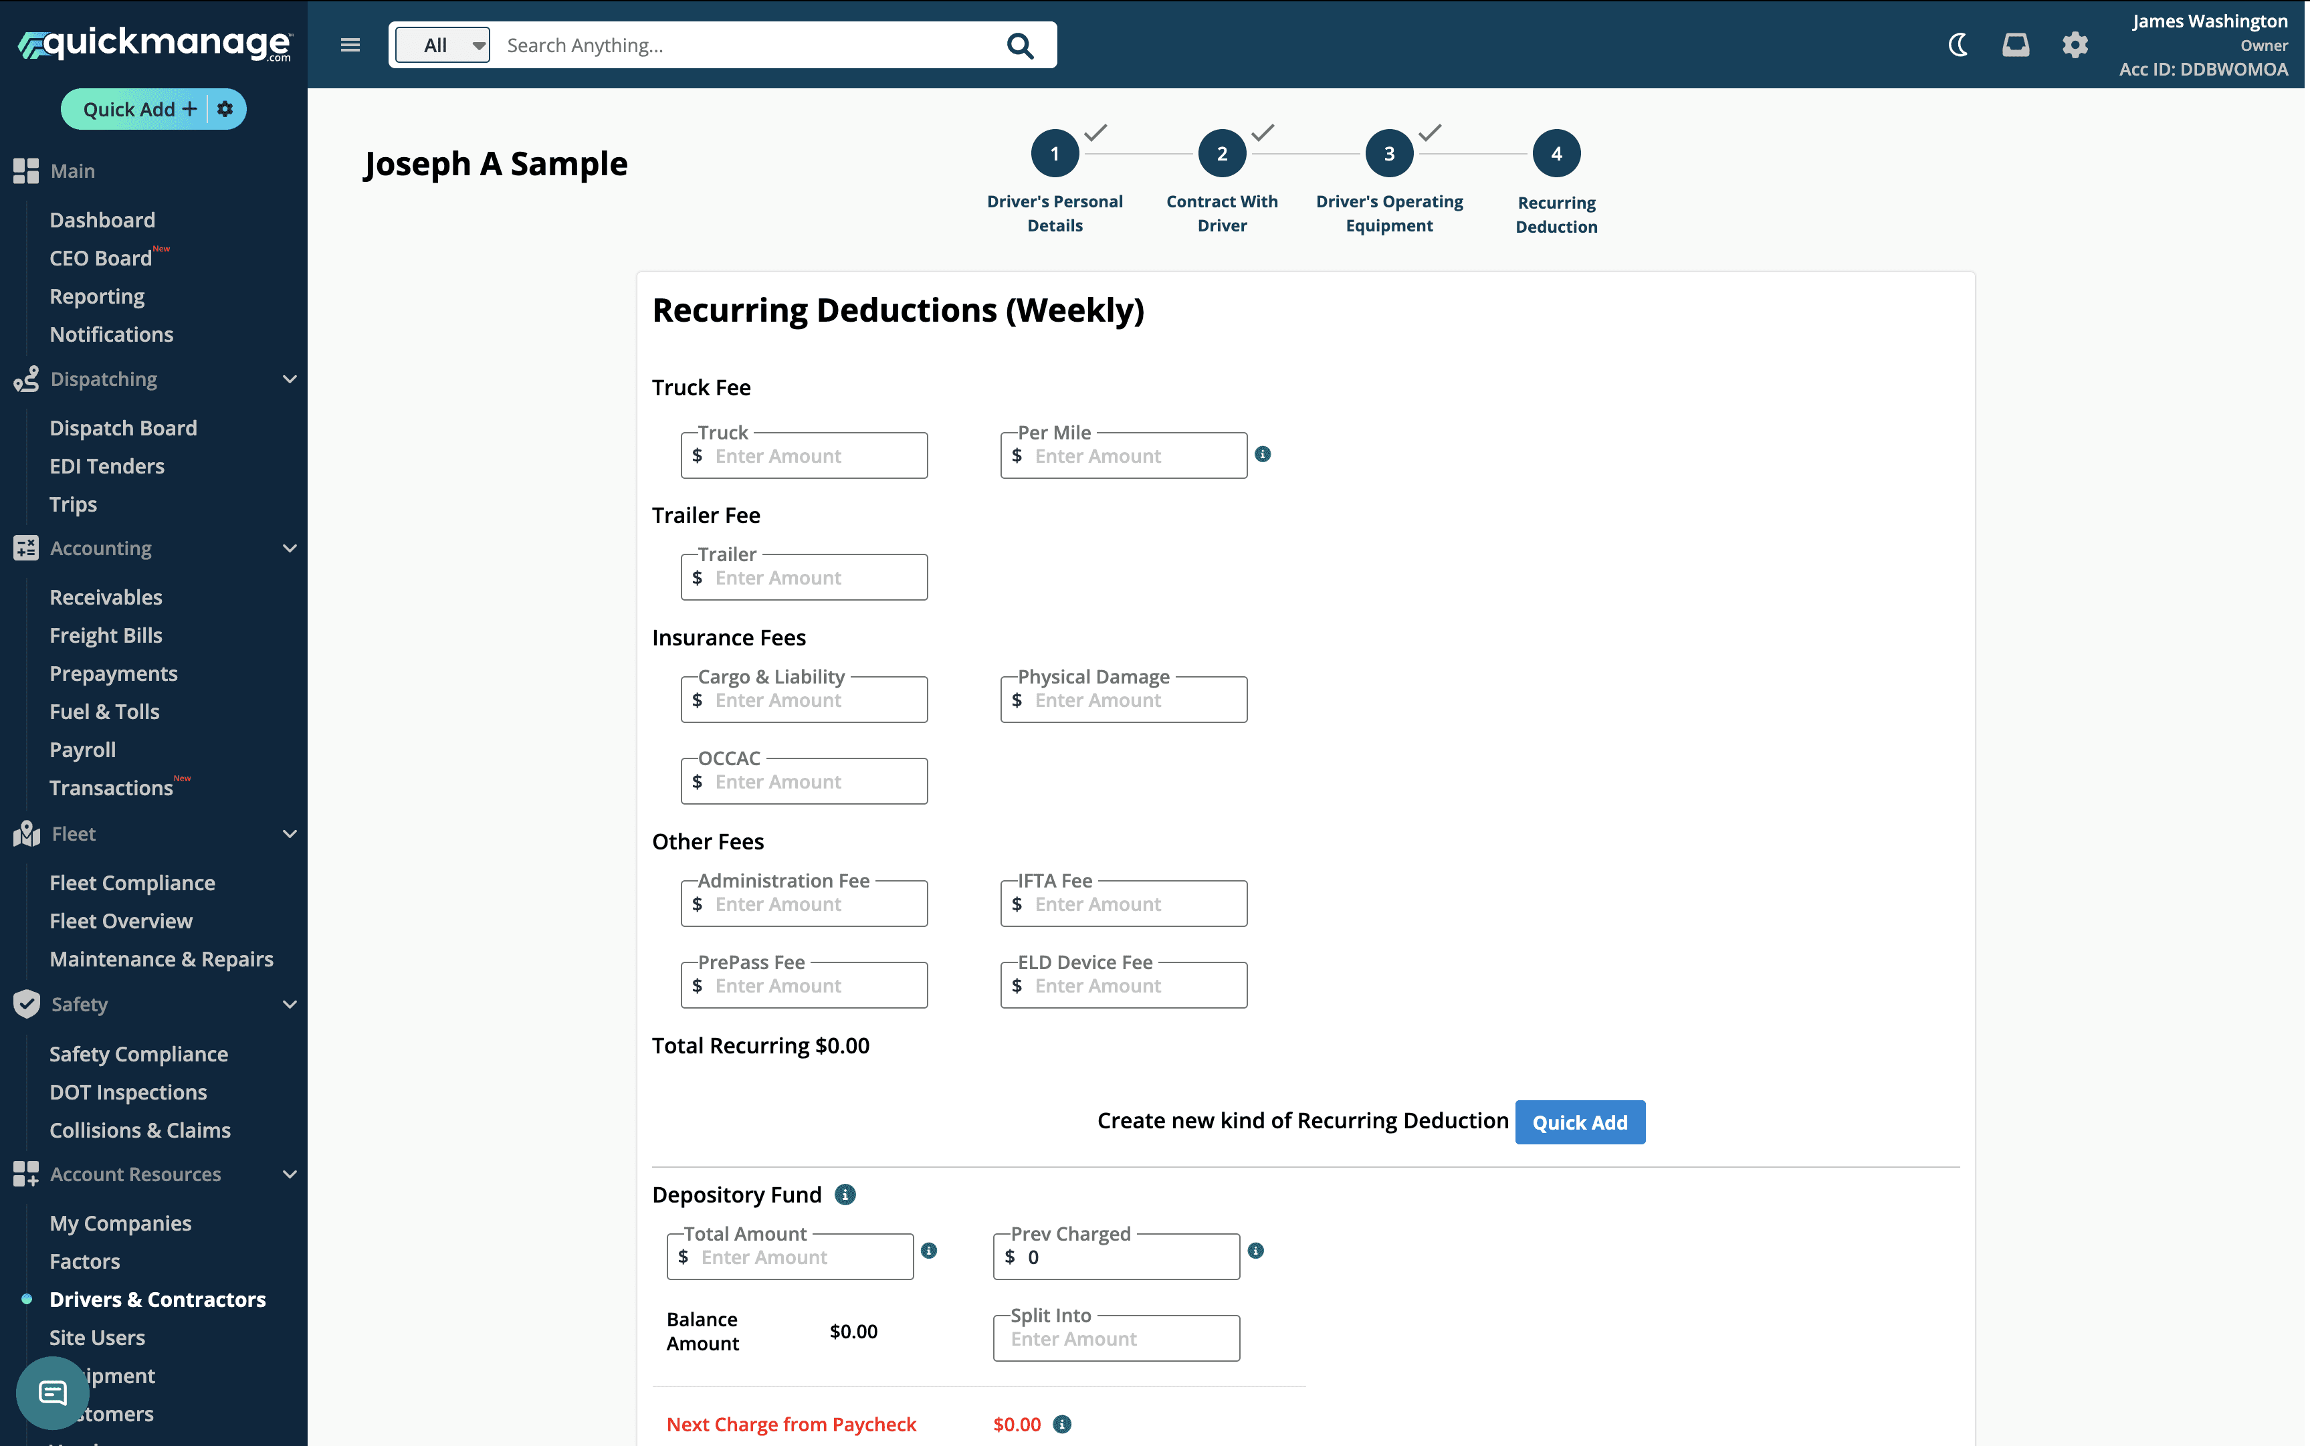This screenshot has height=1446, width=2310.
Task: Click info icon next to Per Mile
Action: point(1262,454)
